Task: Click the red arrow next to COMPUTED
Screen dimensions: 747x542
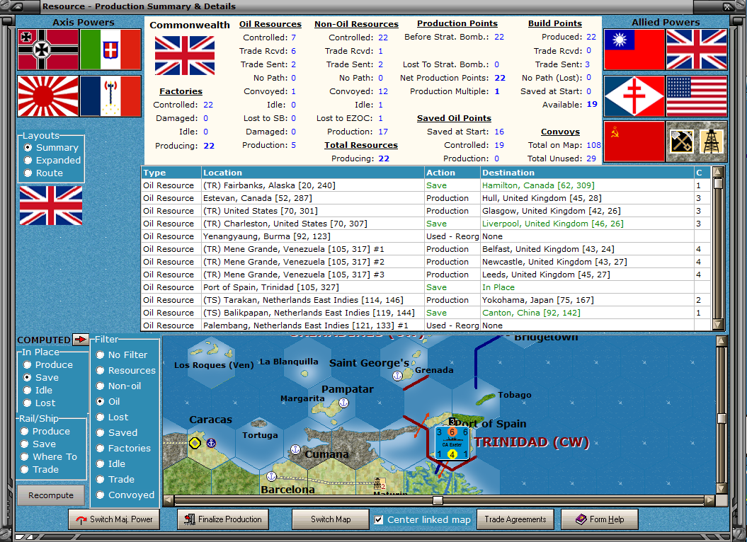Action: 81,339
